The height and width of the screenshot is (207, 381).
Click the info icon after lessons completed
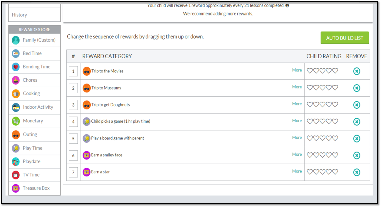tap(287, 5)
